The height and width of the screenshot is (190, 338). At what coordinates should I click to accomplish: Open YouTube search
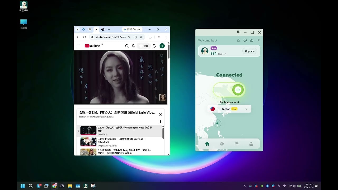(127, 46)
